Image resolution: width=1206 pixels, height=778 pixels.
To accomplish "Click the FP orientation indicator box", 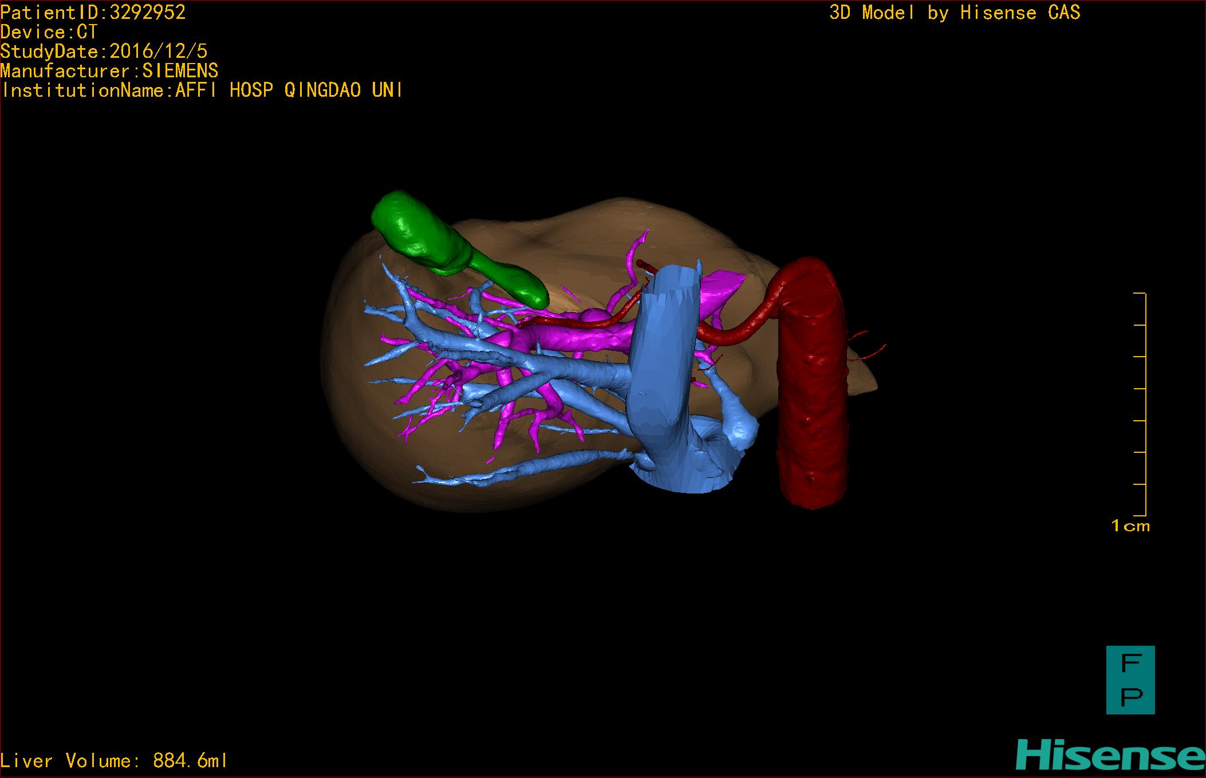I will [x=1130, y=680].
